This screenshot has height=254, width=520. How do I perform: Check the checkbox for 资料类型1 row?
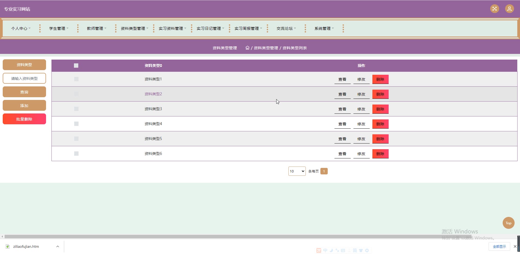click(76, 79)
